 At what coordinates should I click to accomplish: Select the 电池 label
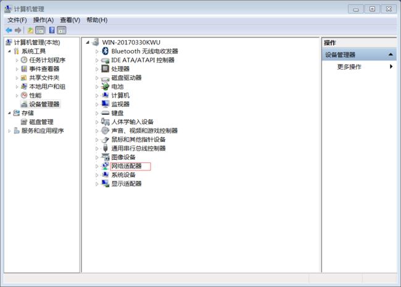(x=117, y=86)
